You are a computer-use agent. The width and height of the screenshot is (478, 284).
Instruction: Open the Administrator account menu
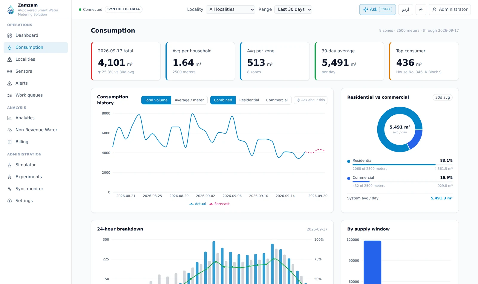[x=450, y=10]
